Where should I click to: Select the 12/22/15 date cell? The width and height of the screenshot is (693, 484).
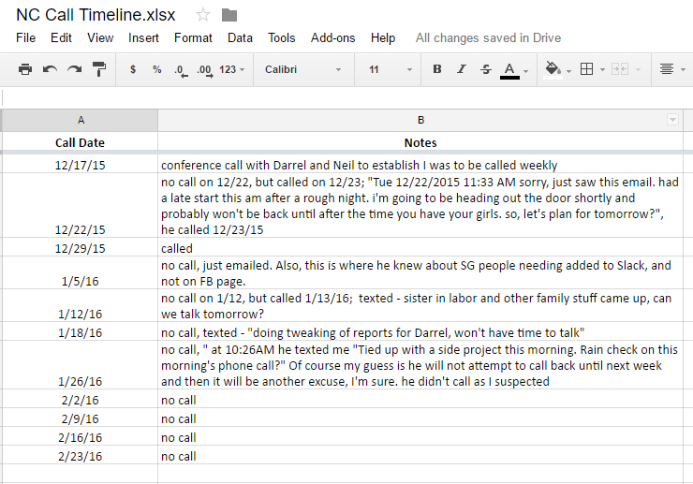pyautogui.click(x=80, y=206)
